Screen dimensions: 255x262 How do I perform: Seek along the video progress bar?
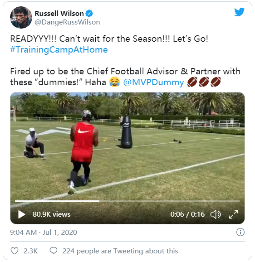[127, 201]
